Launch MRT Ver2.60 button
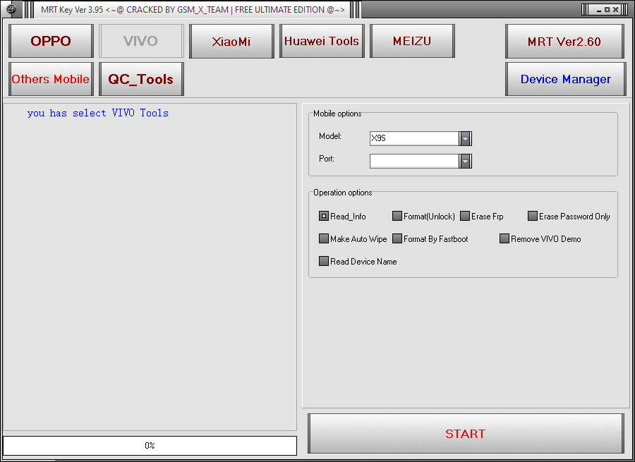This screenshot has width=635, height=462. click(564, 42)
